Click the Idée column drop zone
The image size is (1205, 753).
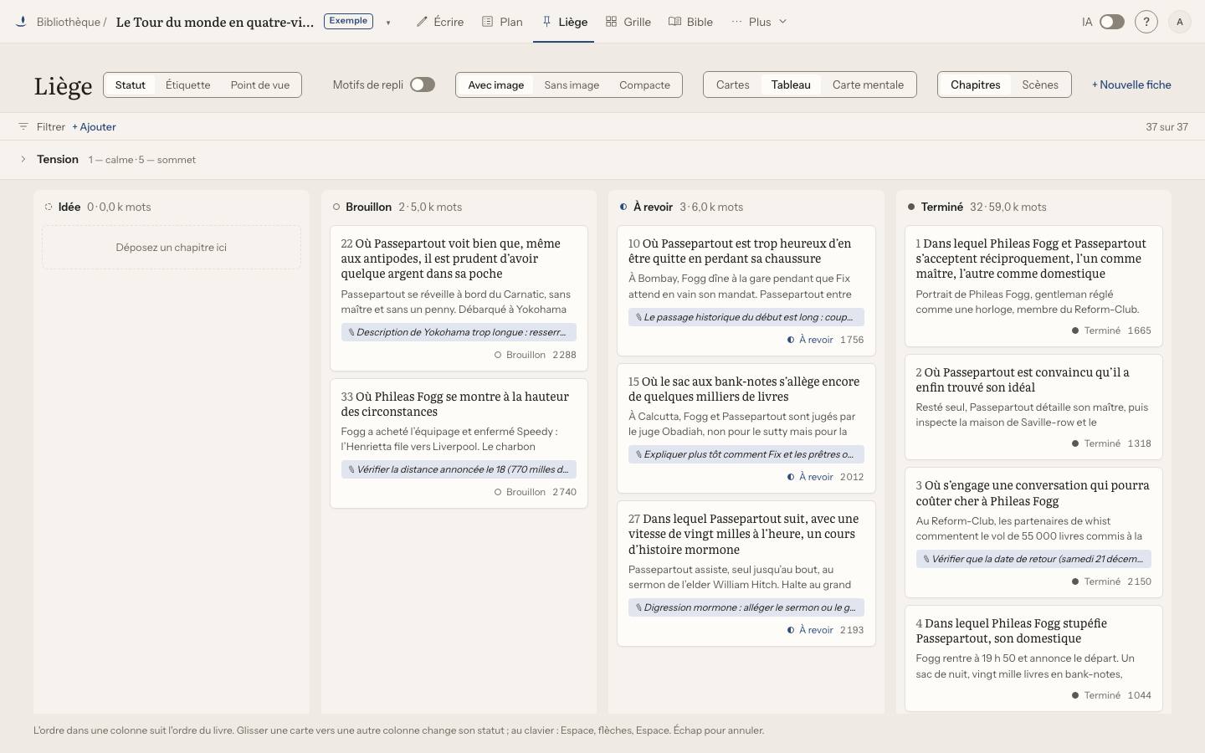172,248
